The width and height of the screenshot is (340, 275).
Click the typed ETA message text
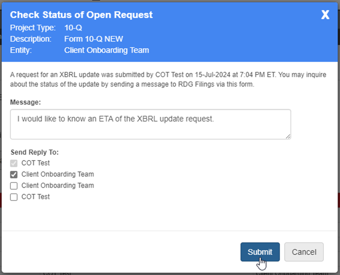coord(115,119)
